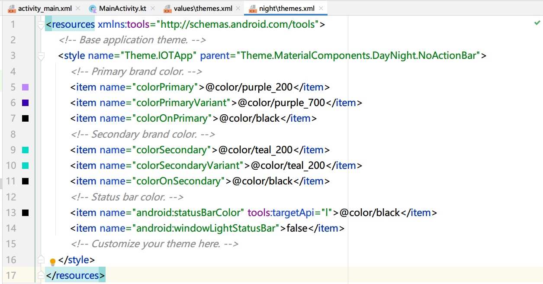Click the purple_200 color swatch on line 5
Viewport: 543px width, 284px height.
click(25, 87)
